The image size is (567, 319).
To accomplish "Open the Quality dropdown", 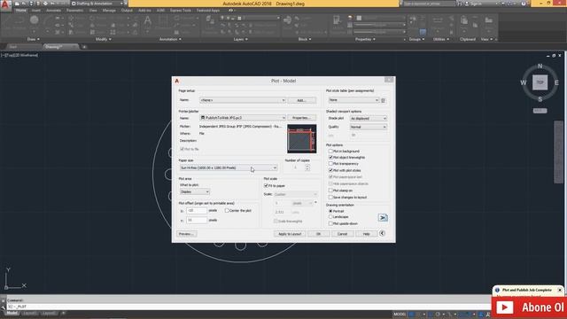I will tap(369, 127).
